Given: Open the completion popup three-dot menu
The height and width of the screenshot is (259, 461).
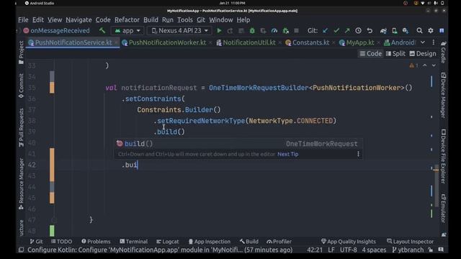Looking at the screenshot, I should pos(358,154).
